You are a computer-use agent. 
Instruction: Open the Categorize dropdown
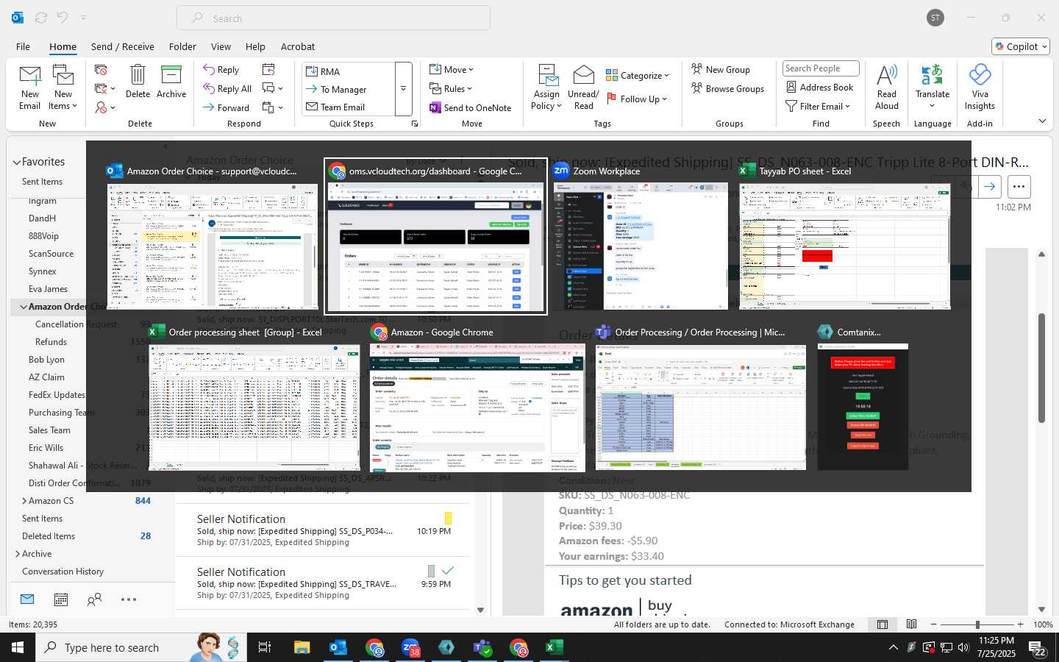(638, 75)
